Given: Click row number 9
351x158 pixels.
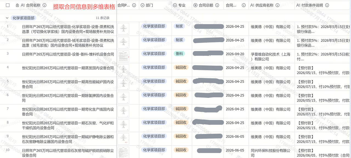Looking at the screenshot, I should pyautogui.click(x=8, y=136).
